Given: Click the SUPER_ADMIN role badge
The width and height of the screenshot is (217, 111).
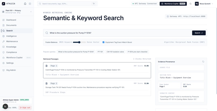Looking at the screenshot, I should click(24, 100).
